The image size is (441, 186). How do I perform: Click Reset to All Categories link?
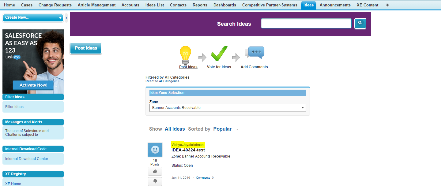click(x=162, y=81)
